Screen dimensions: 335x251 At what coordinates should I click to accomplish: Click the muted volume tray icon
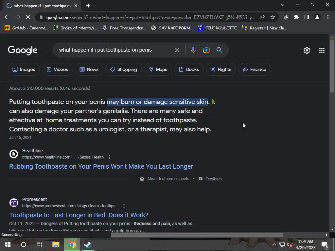coord(290,244)
